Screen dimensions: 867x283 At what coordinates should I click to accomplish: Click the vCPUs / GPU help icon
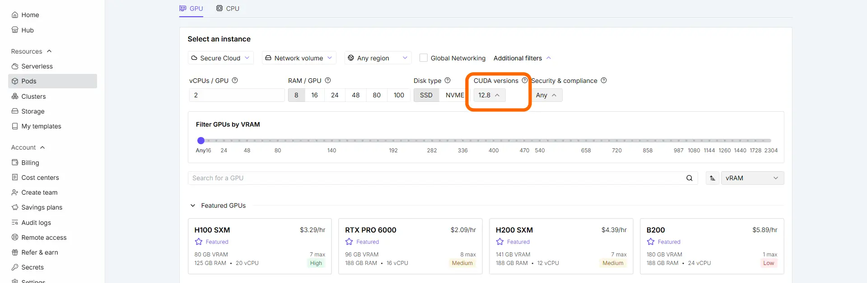235,80
